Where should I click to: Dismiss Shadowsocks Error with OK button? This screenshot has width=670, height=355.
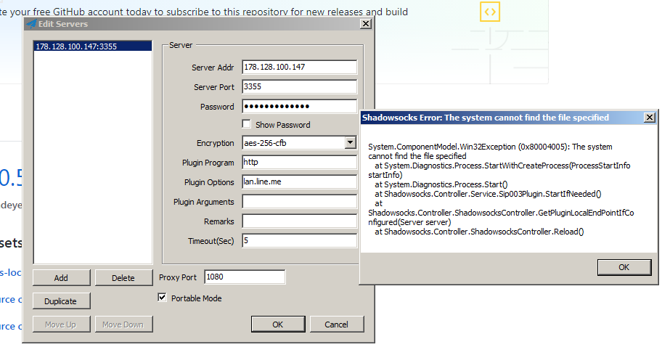click(624, 267)
